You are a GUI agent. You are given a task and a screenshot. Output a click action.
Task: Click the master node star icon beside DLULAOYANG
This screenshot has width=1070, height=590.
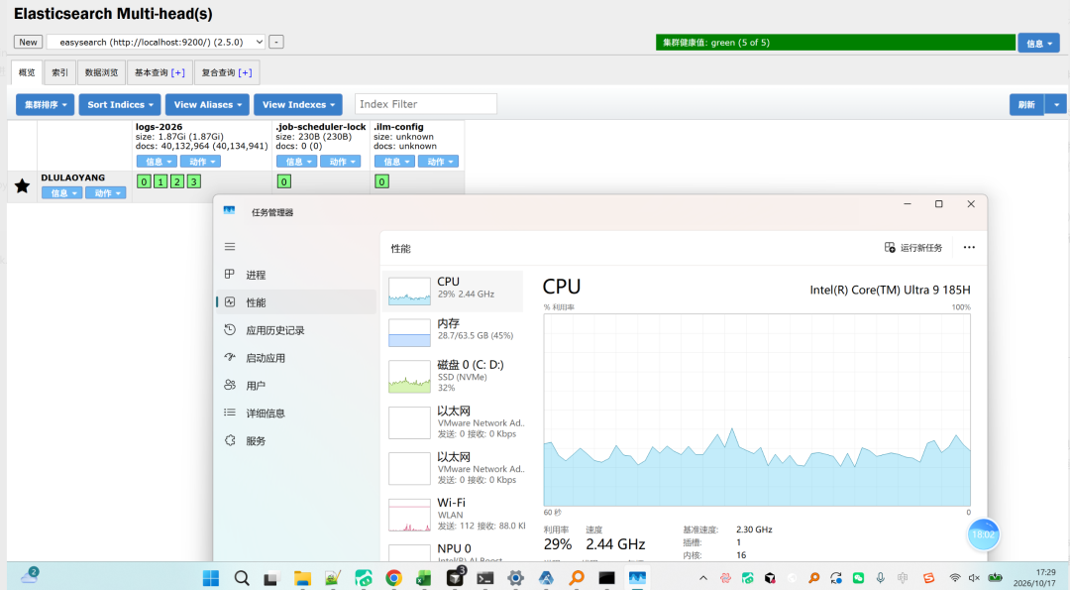coord(22,185)
